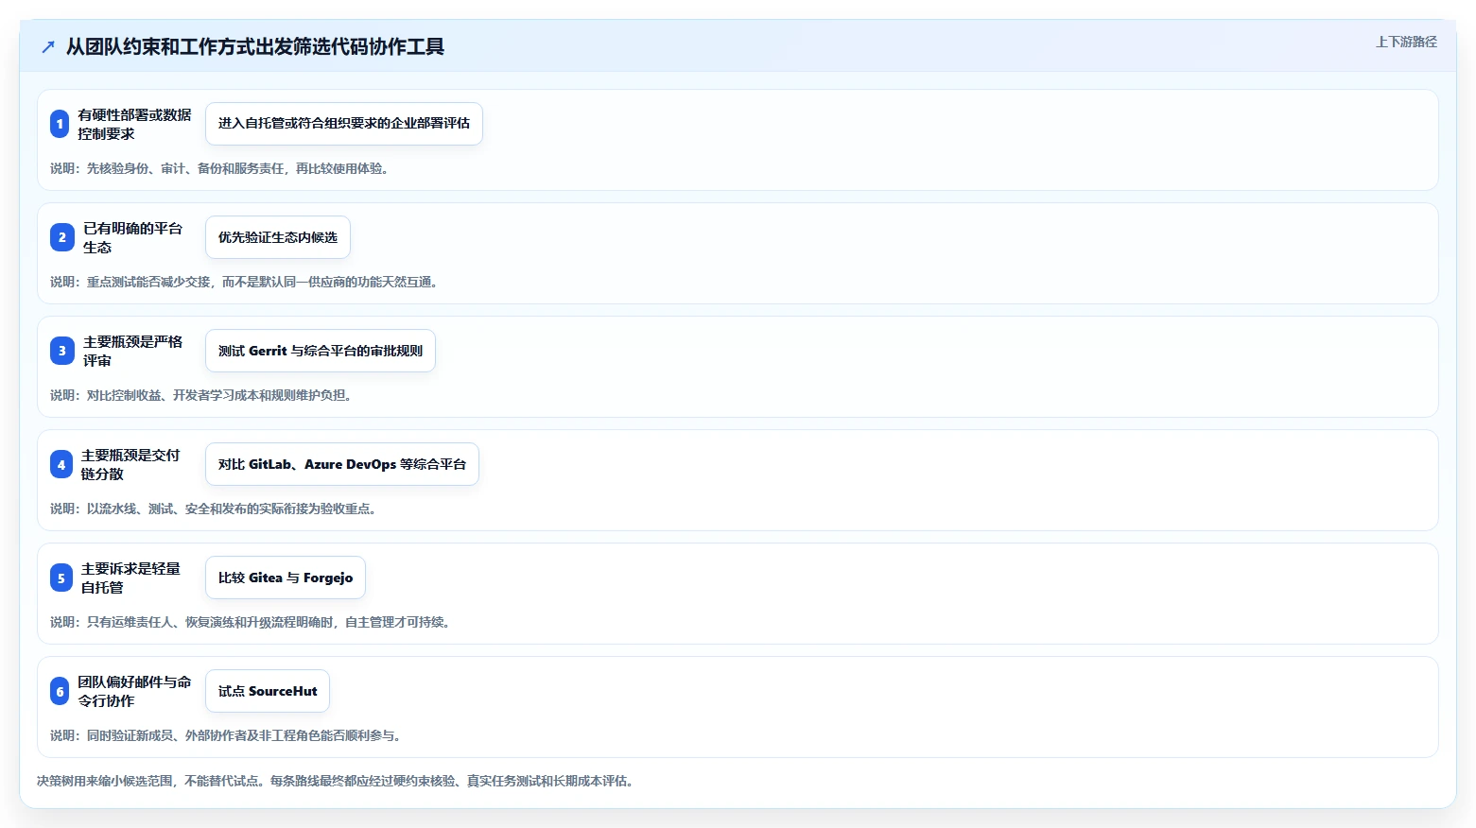Click the note starting 重点测试能否减少交接

244,282
